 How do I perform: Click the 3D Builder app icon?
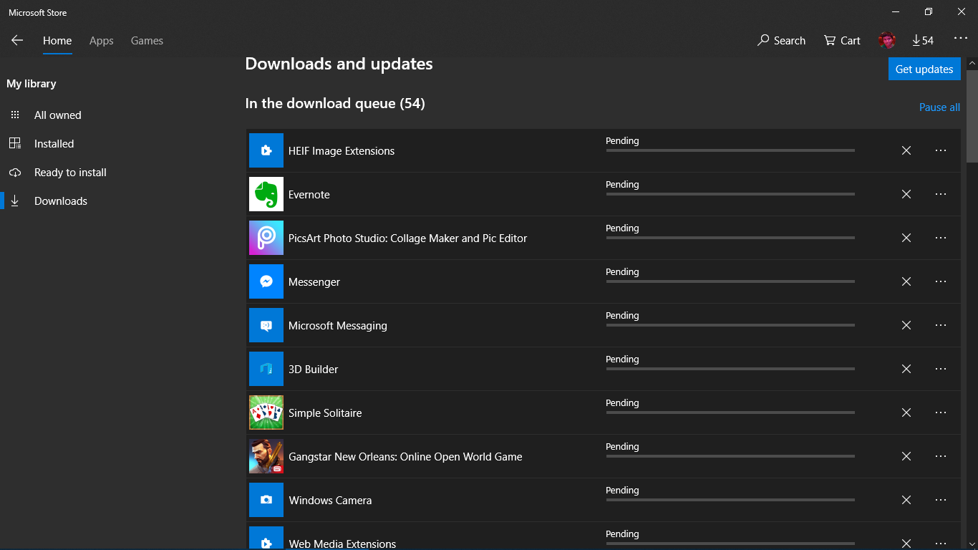tap(266, 369)
